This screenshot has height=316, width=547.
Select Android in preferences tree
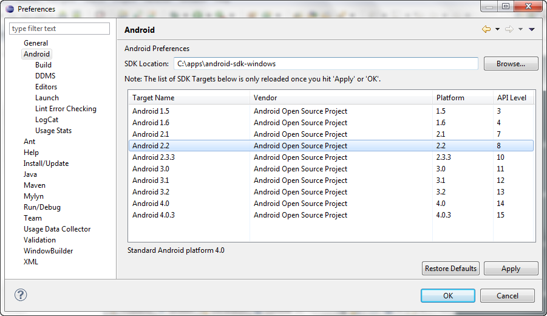tap(36, 53)
